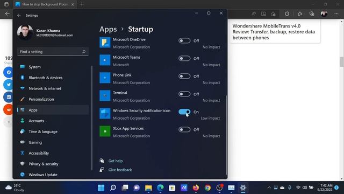Open weather widget showing 25°C Cloudy
The width and height of the screenshot is (344, 194).
point(15,188)
